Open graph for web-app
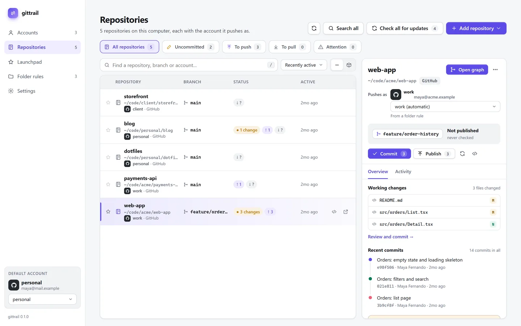521x326 pixels. click(x=467, y=70)
